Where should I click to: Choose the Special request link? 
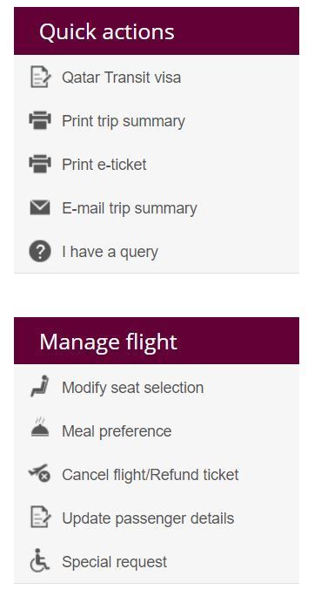pyautogui.click(x=115, y=562)
